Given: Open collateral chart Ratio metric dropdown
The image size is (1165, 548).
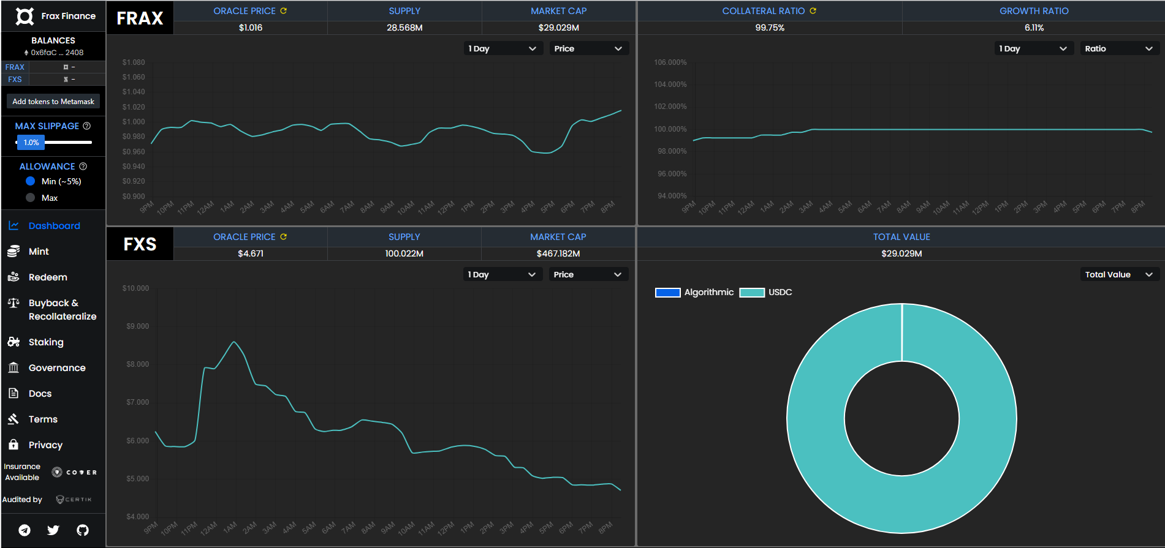Looking at the screenshot, I should 1120,48.
